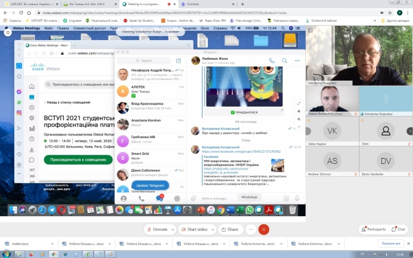Select the Denis Vasilenko participant tile
The height and width of the screenshot is (258, 413).
click(x=386, y=161)
